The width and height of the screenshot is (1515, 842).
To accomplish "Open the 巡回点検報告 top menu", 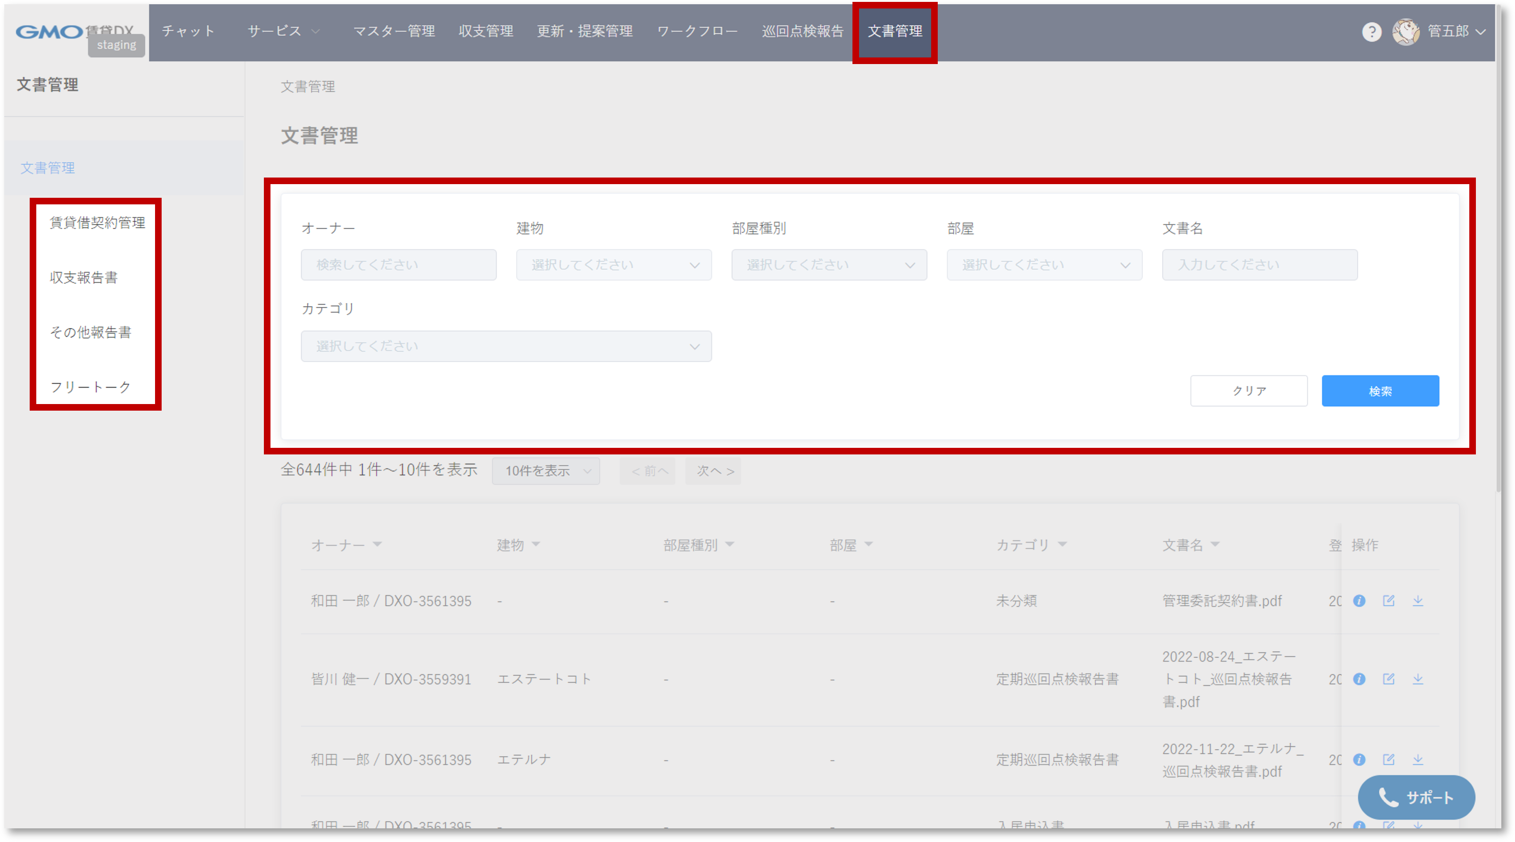I will point(802,31).
